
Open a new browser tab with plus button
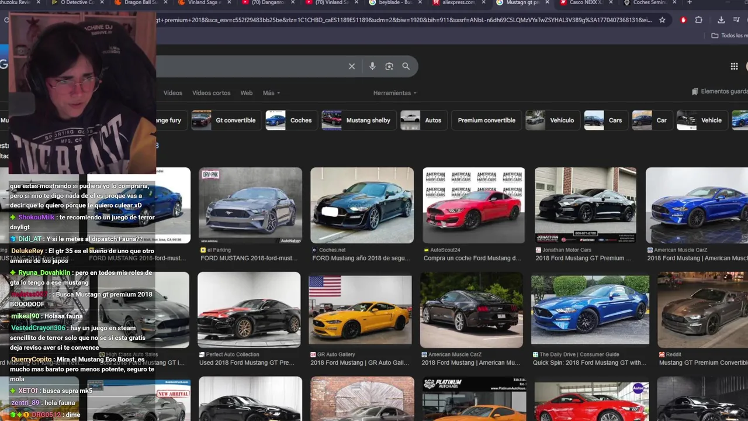point(690,2)
